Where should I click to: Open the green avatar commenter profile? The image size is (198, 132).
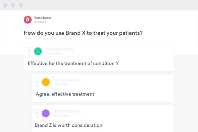point(38,51)
